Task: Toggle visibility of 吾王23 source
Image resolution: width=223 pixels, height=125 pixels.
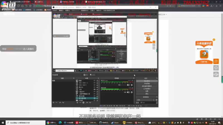Action: 94,87
